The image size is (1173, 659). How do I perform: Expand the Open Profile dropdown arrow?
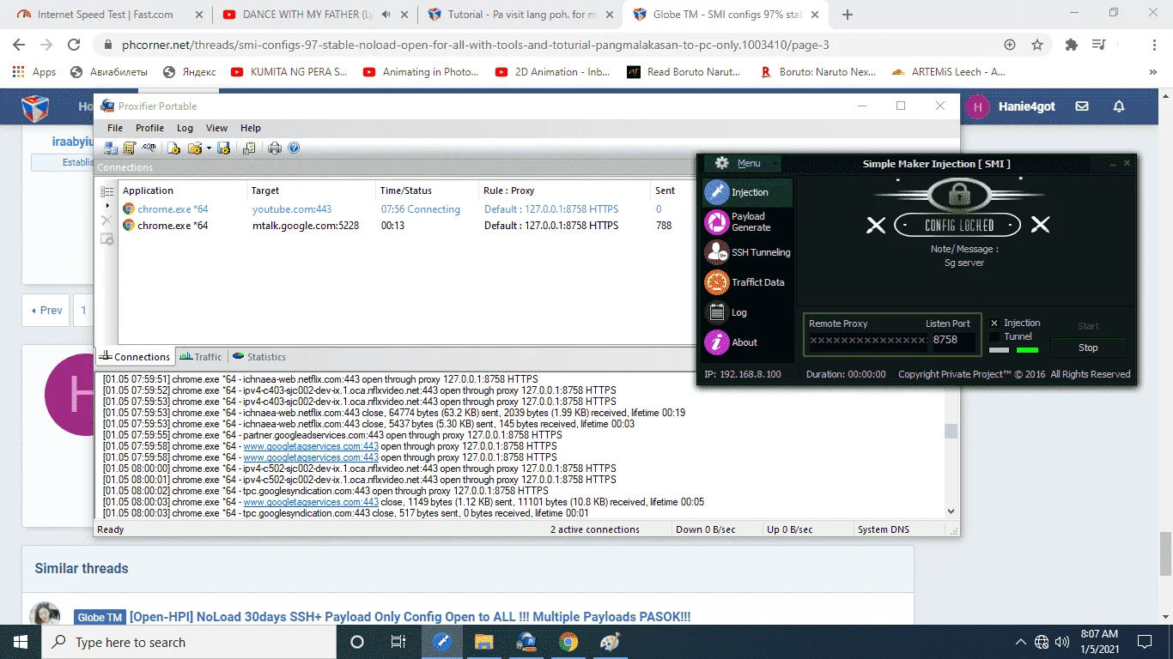pyautogui.click(x=209, y=148)
